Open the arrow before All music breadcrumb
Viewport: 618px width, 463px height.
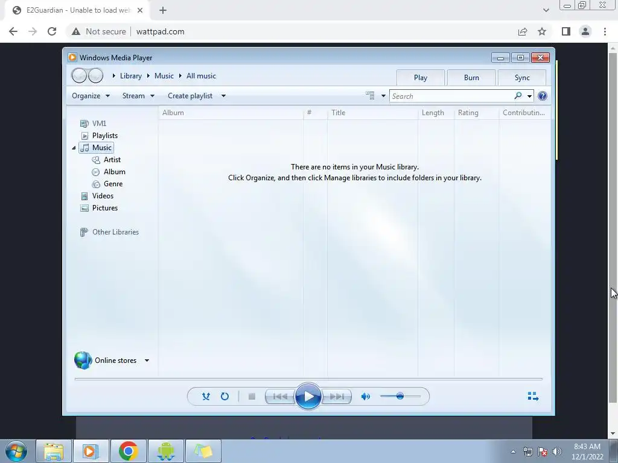[x=180, y=75]
